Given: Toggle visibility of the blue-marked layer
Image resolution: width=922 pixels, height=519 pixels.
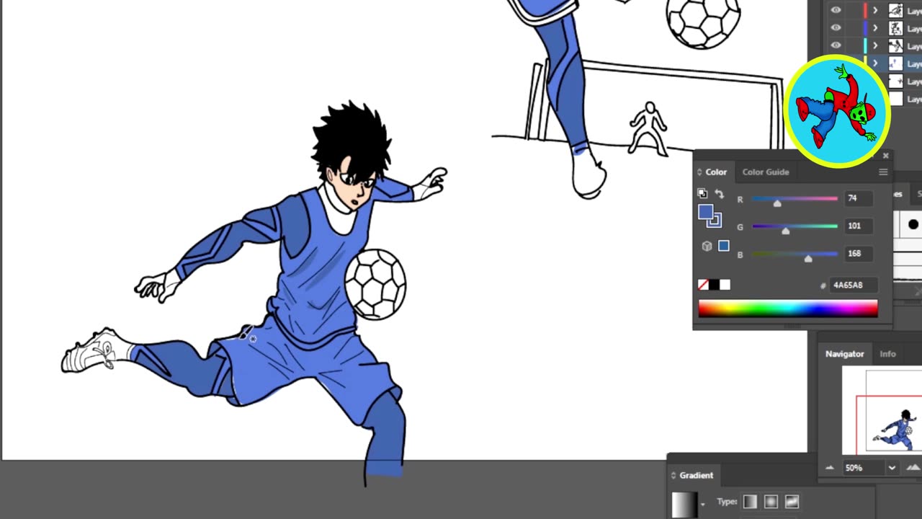Looking at the screenshot, I should 836,28.
